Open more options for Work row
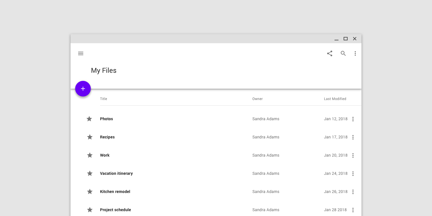Screen dimensions: 432x216 point(353,155)
